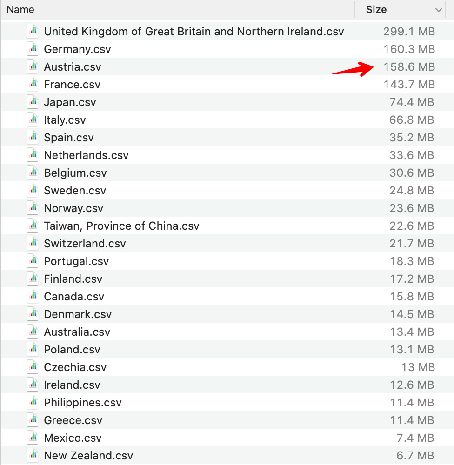Select the Denmark.csv file name

78,314
